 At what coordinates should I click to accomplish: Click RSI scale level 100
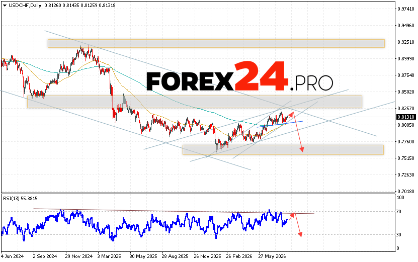[x=400, y=198]
